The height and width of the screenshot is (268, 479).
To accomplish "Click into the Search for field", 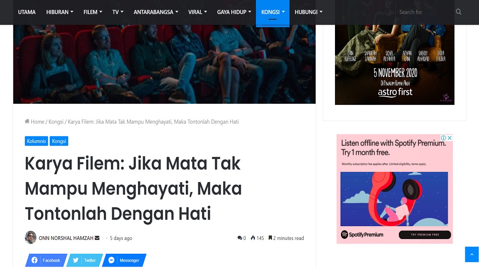I will tap(425, 12).
